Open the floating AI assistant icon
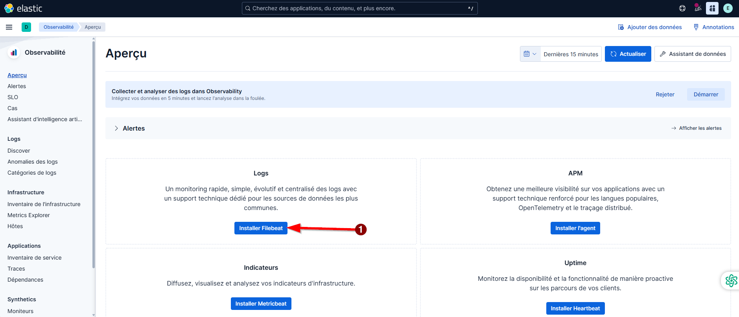 coord(731,280)
